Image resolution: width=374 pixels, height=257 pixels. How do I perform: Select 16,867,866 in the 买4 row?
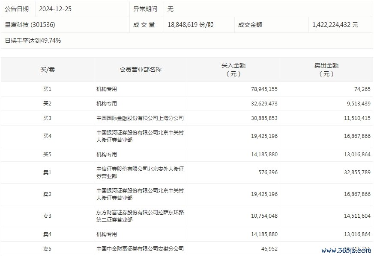(357, 136)
